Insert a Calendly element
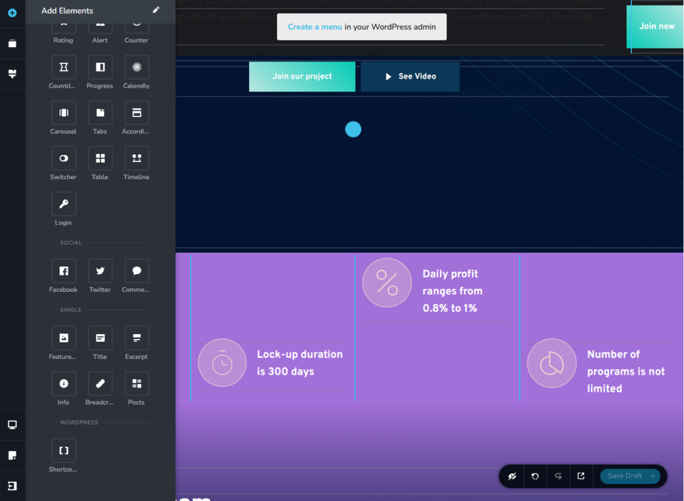 pos(137,67)
